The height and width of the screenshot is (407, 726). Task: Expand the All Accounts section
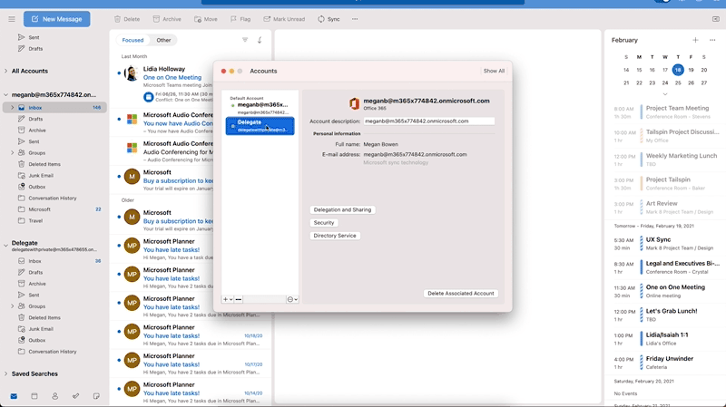tap(6, 71)
